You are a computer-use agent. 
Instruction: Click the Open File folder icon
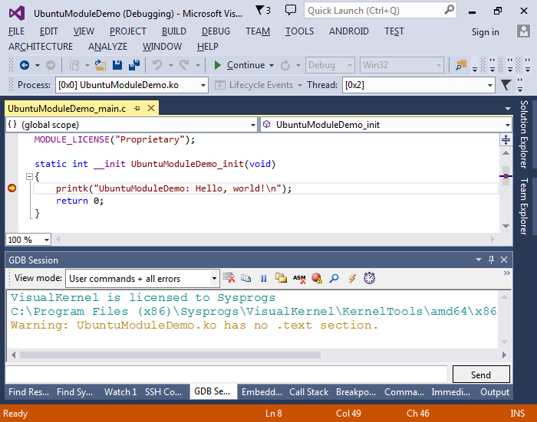pos(100,65)
